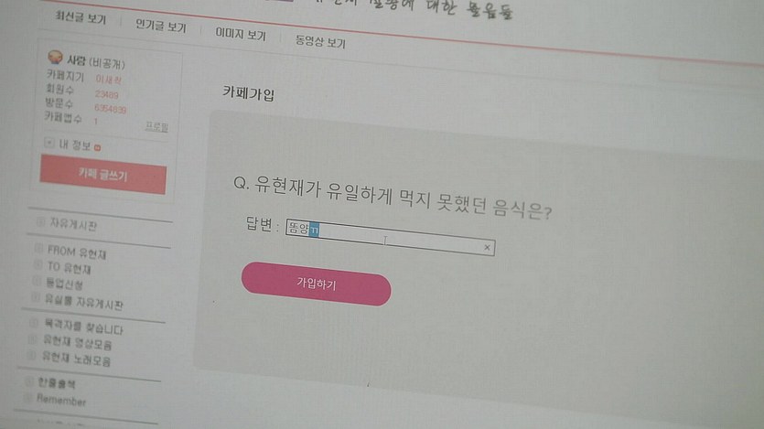Click the board icon next to 자유게시판
764x429 pixels.
pyautogui.click(x=40, y=222)
